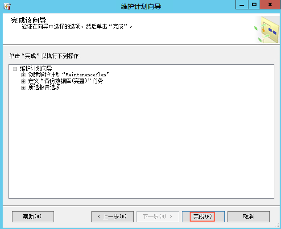Click 完成(F) to finish the wizard
Viewport: 281px width, 229px height.
(x=203, y=217)
